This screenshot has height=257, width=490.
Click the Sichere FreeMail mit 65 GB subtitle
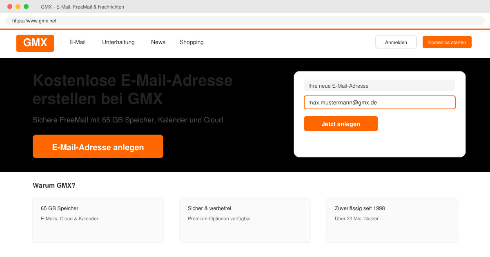pyautogui.click(x=128, y=120)
